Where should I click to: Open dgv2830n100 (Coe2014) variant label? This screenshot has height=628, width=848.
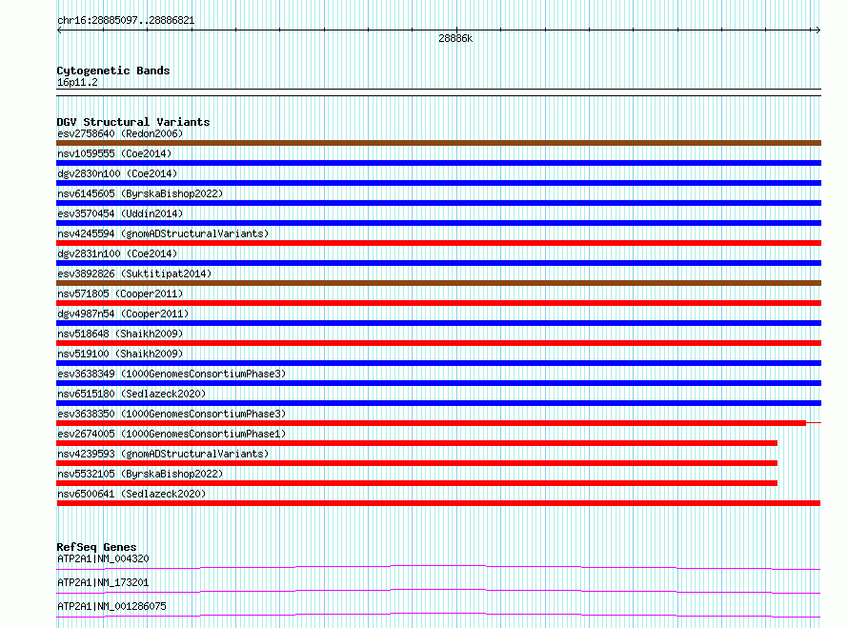click(117, 173)
